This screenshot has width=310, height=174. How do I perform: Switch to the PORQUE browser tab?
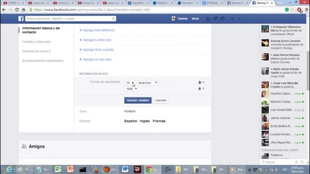pyautogui.click(x=213, y=3)
